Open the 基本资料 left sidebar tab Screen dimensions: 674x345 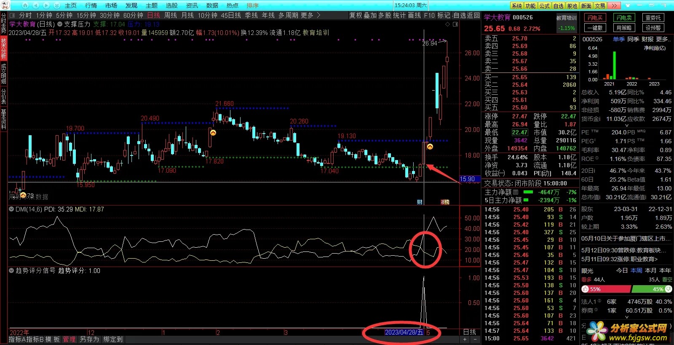tap(3, 119)
